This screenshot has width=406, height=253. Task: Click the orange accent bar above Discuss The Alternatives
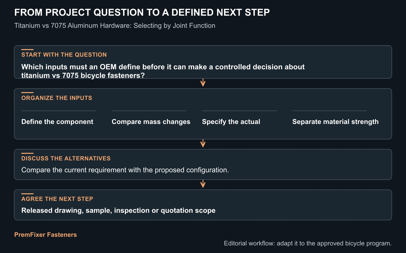tap(27, 153)
